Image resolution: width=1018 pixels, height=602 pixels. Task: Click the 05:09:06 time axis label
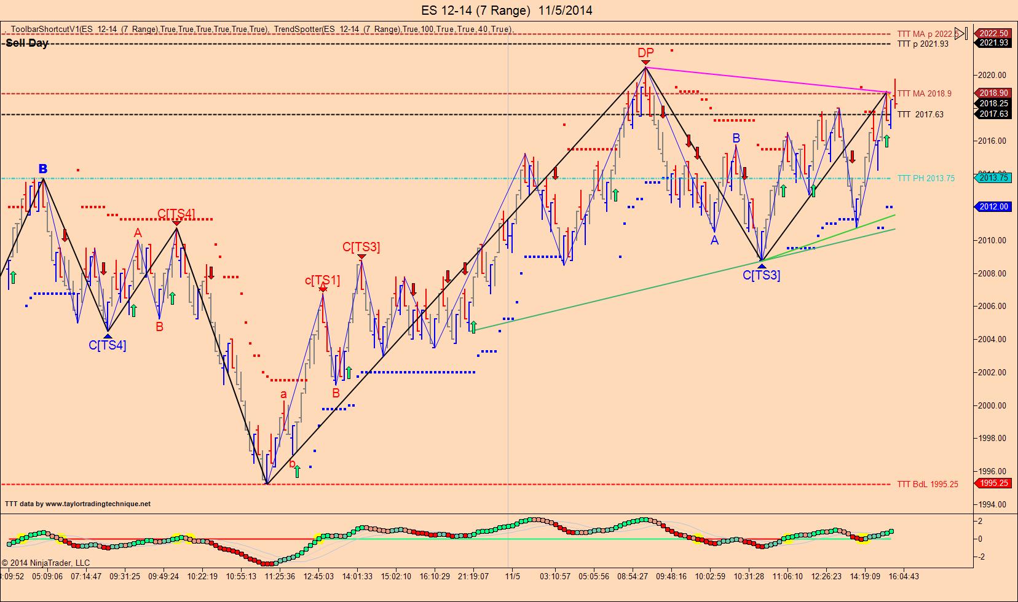pos(47,576)
